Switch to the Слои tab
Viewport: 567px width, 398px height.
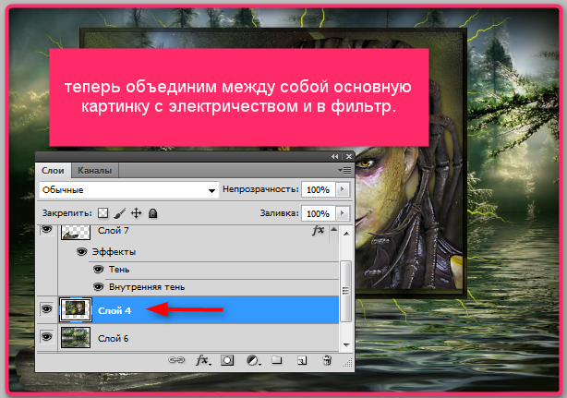(x=53, y=170)
